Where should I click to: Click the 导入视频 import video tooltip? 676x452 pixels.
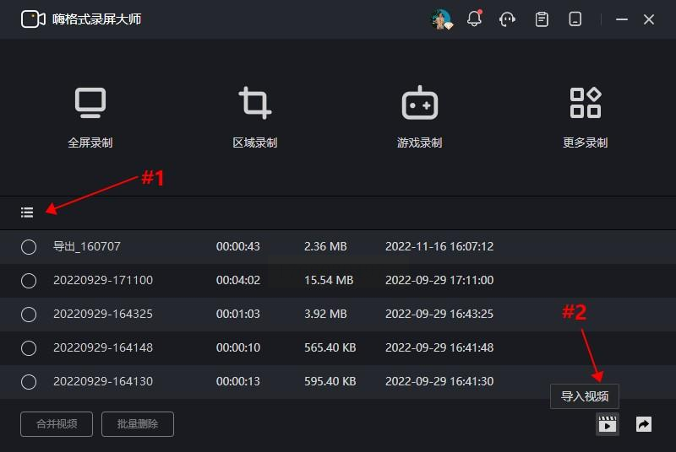tap(585, 396)
